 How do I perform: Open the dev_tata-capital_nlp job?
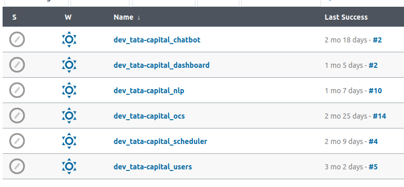[149, 91]
